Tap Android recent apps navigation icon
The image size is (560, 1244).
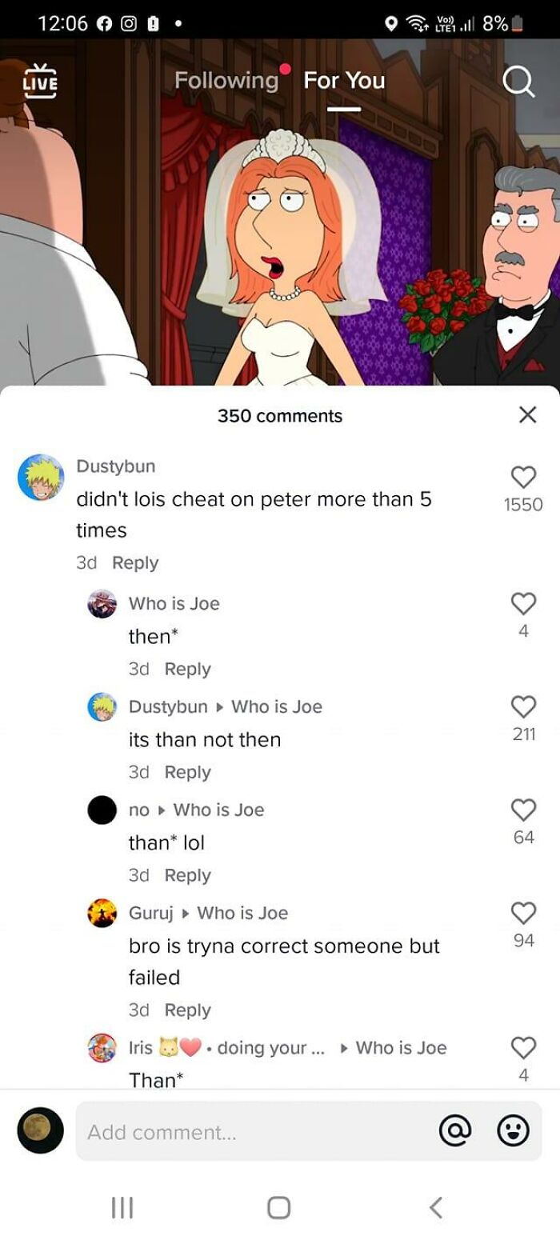click(x=122, y=1207)
